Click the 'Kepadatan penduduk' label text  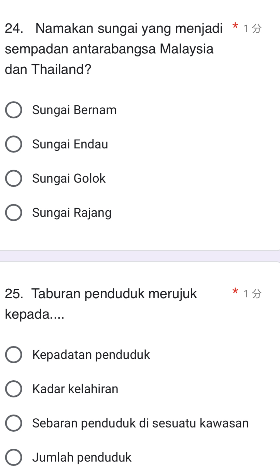click(x=91, y=355)
